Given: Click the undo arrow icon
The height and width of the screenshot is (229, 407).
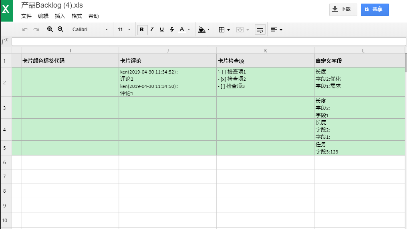Looking at the screenshot, I should 25,30.
